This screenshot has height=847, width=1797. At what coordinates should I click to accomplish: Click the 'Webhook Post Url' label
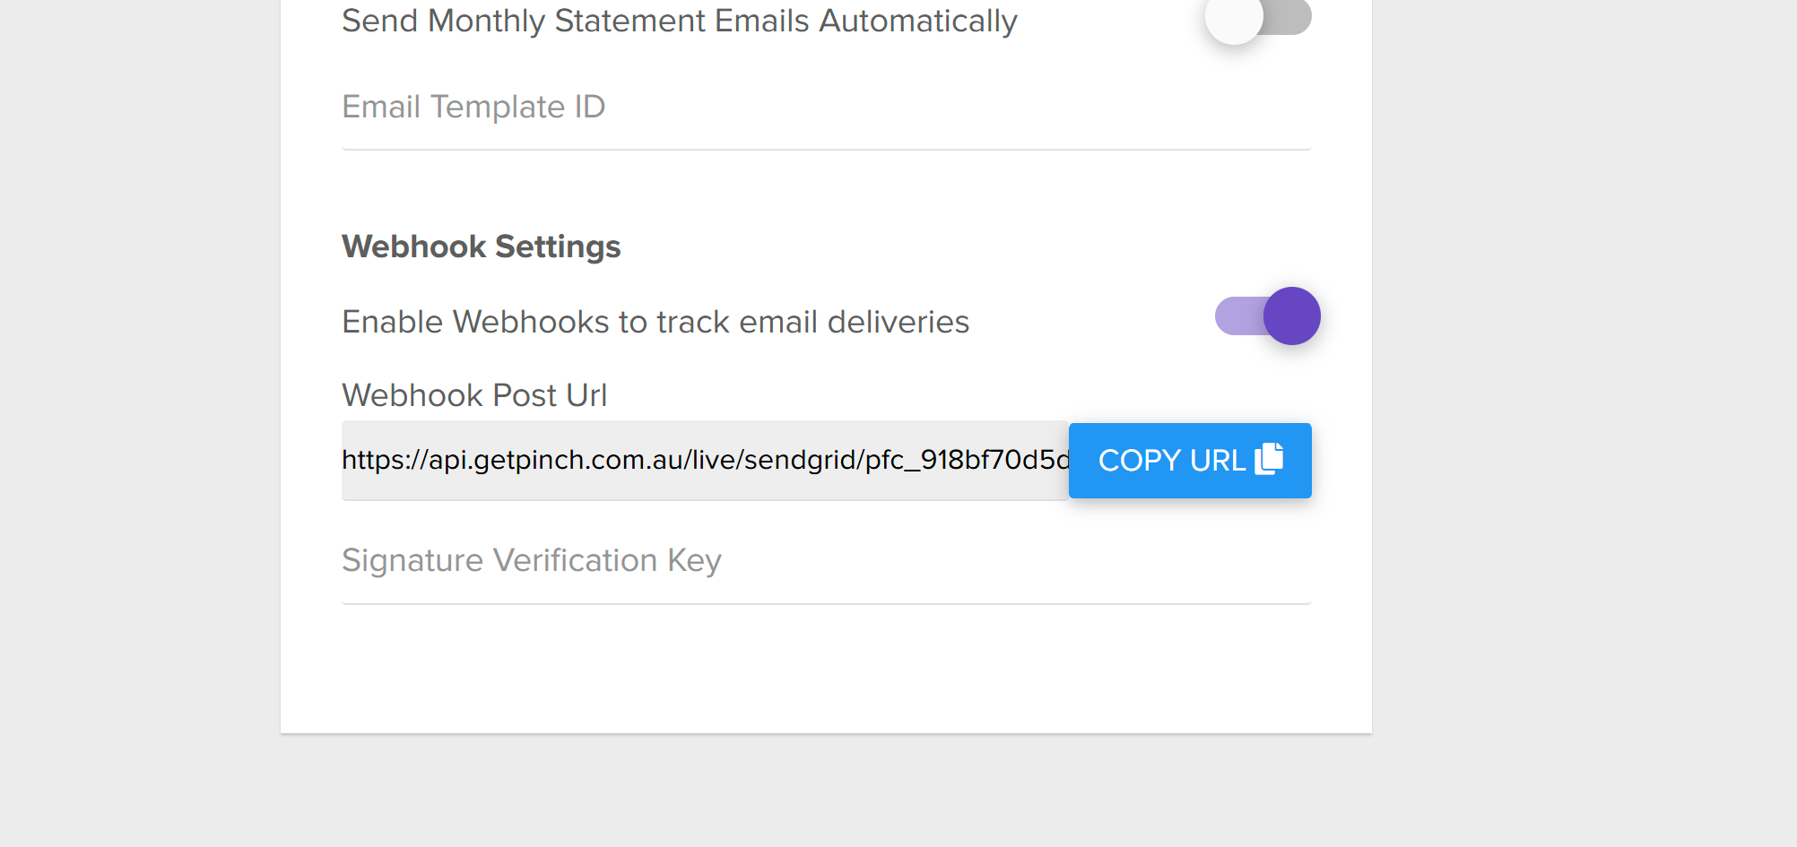click(474, 395)
